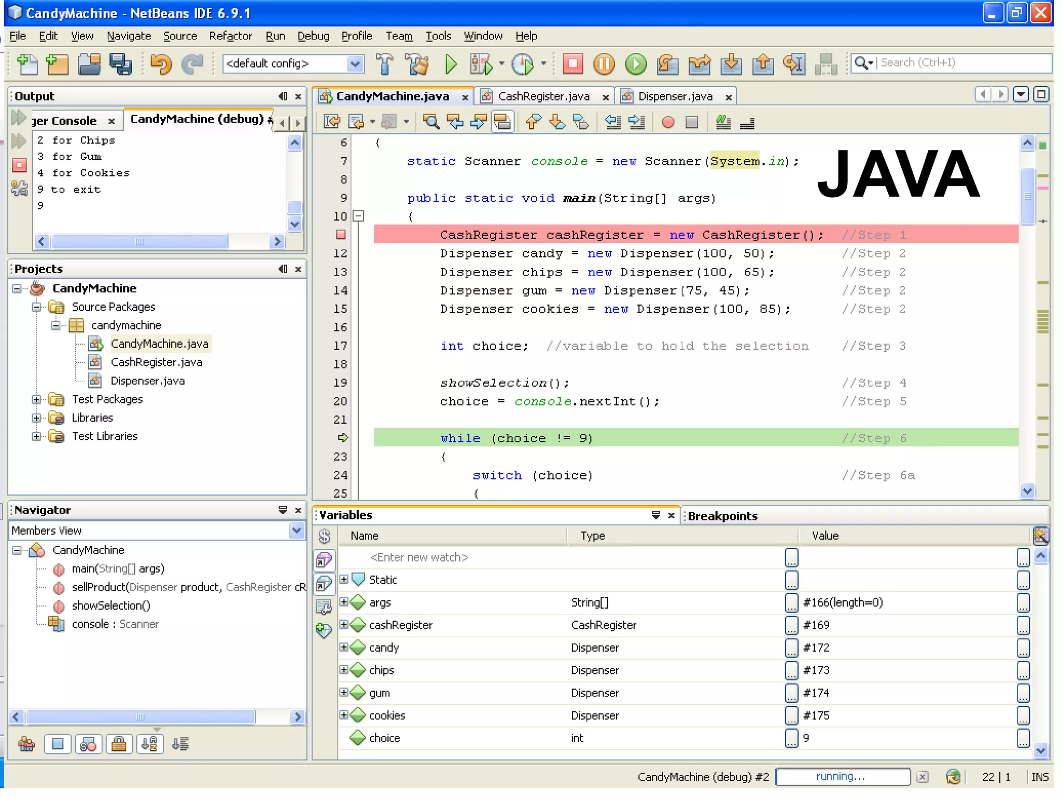Stop the debugger session with red square
Screen dimensions: 1062x797
(573, 63)
